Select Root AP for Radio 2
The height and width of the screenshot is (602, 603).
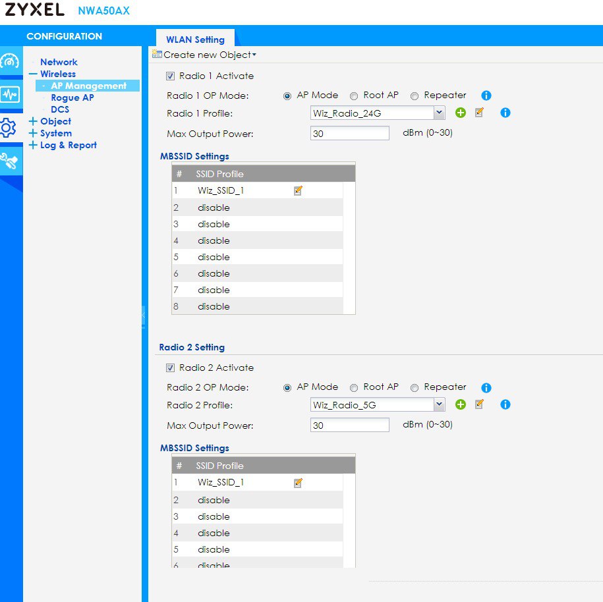(x=354, y=388)
